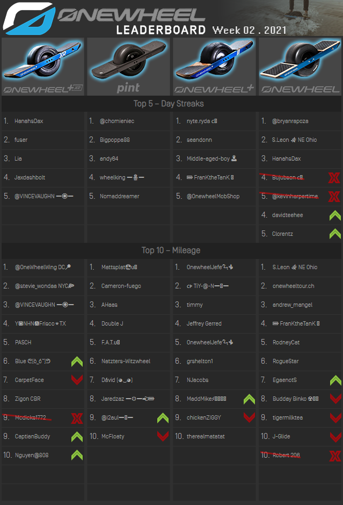Click the red down arrow beside McFloaty
This screenshot has height=505, width=343.
pyautogui.click(x=163, y=436)
